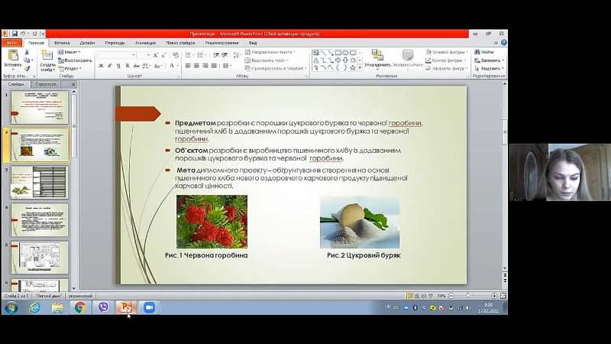Open the Slide Show (Показ слайдов) ribbon tab

coord(180,43)
